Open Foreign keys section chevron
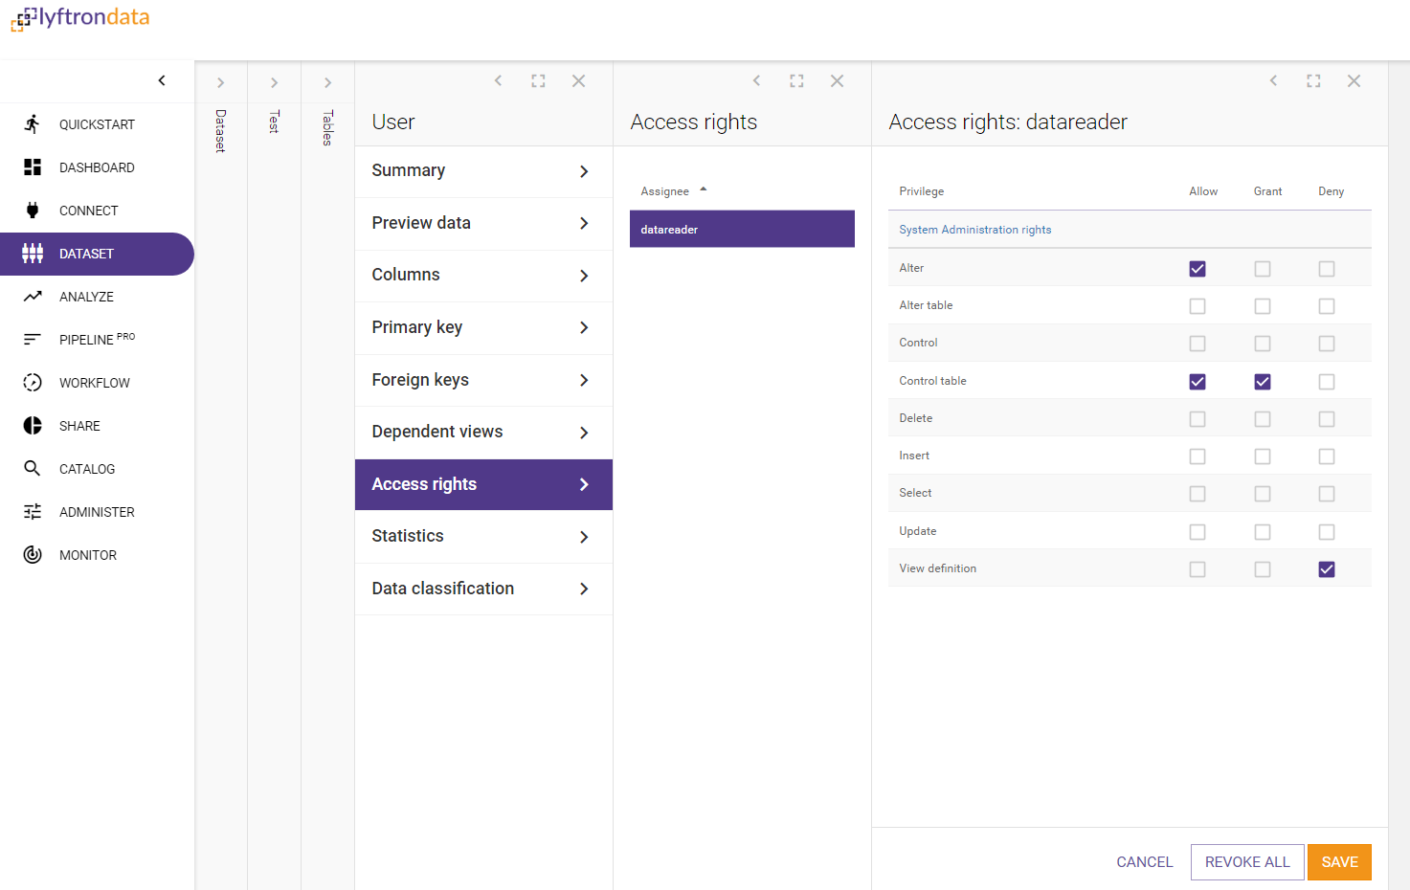The height and width of the screenshot is (890, 1410). click(584, 380)
